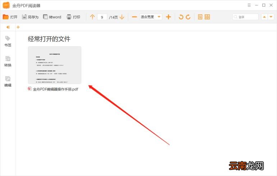Zoom out with the minus button
Image resolution: width=277 pixels, height=176 pixels.
tap(135, 17)
